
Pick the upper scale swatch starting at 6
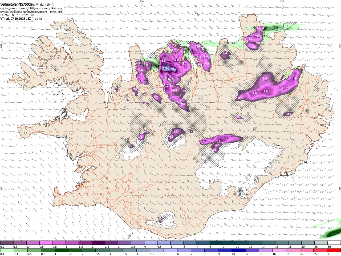click(190, 243)
